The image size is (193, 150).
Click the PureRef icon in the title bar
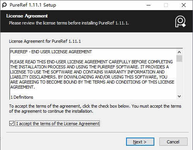5,5
